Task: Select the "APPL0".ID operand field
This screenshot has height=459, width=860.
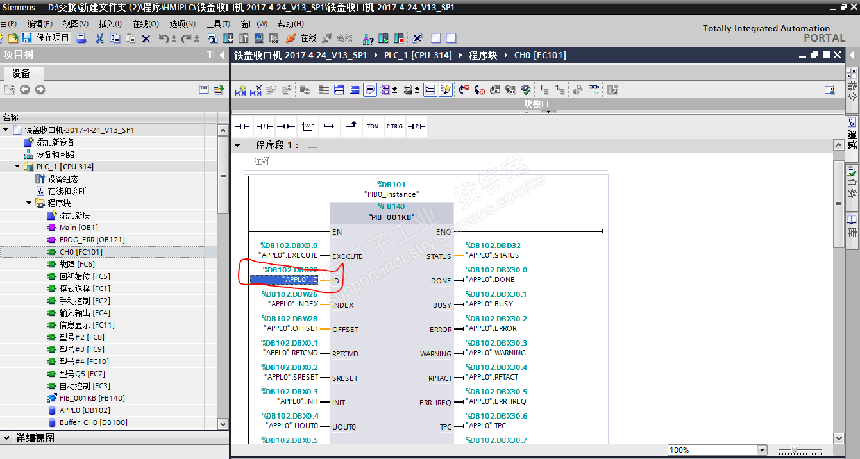Action: coord(284,280)
